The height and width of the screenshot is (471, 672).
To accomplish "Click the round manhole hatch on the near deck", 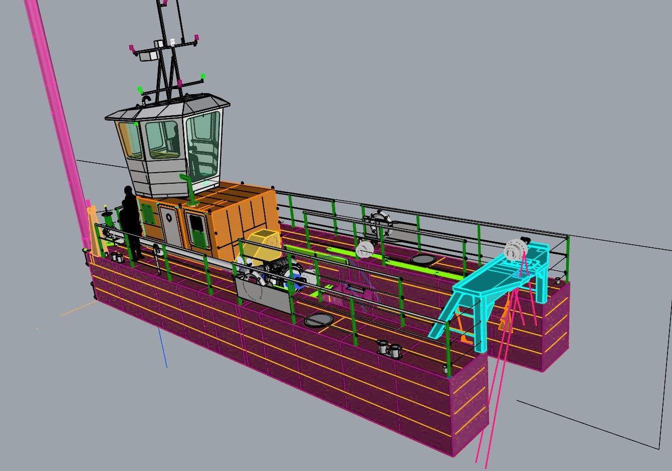I will pos(318,320).
